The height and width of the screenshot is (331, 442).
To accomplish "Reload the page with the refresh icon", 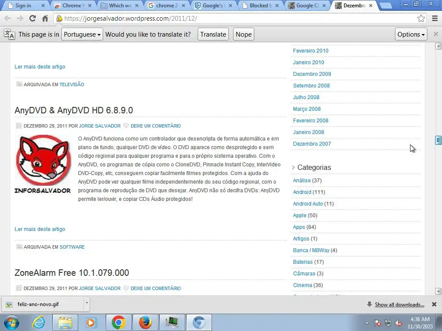I will tap(32, 19).
